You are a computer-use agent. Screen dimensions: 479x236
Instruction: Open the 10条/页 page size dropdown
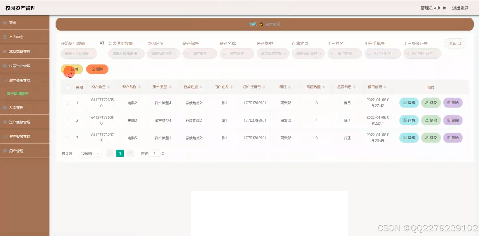pos(88,153)
